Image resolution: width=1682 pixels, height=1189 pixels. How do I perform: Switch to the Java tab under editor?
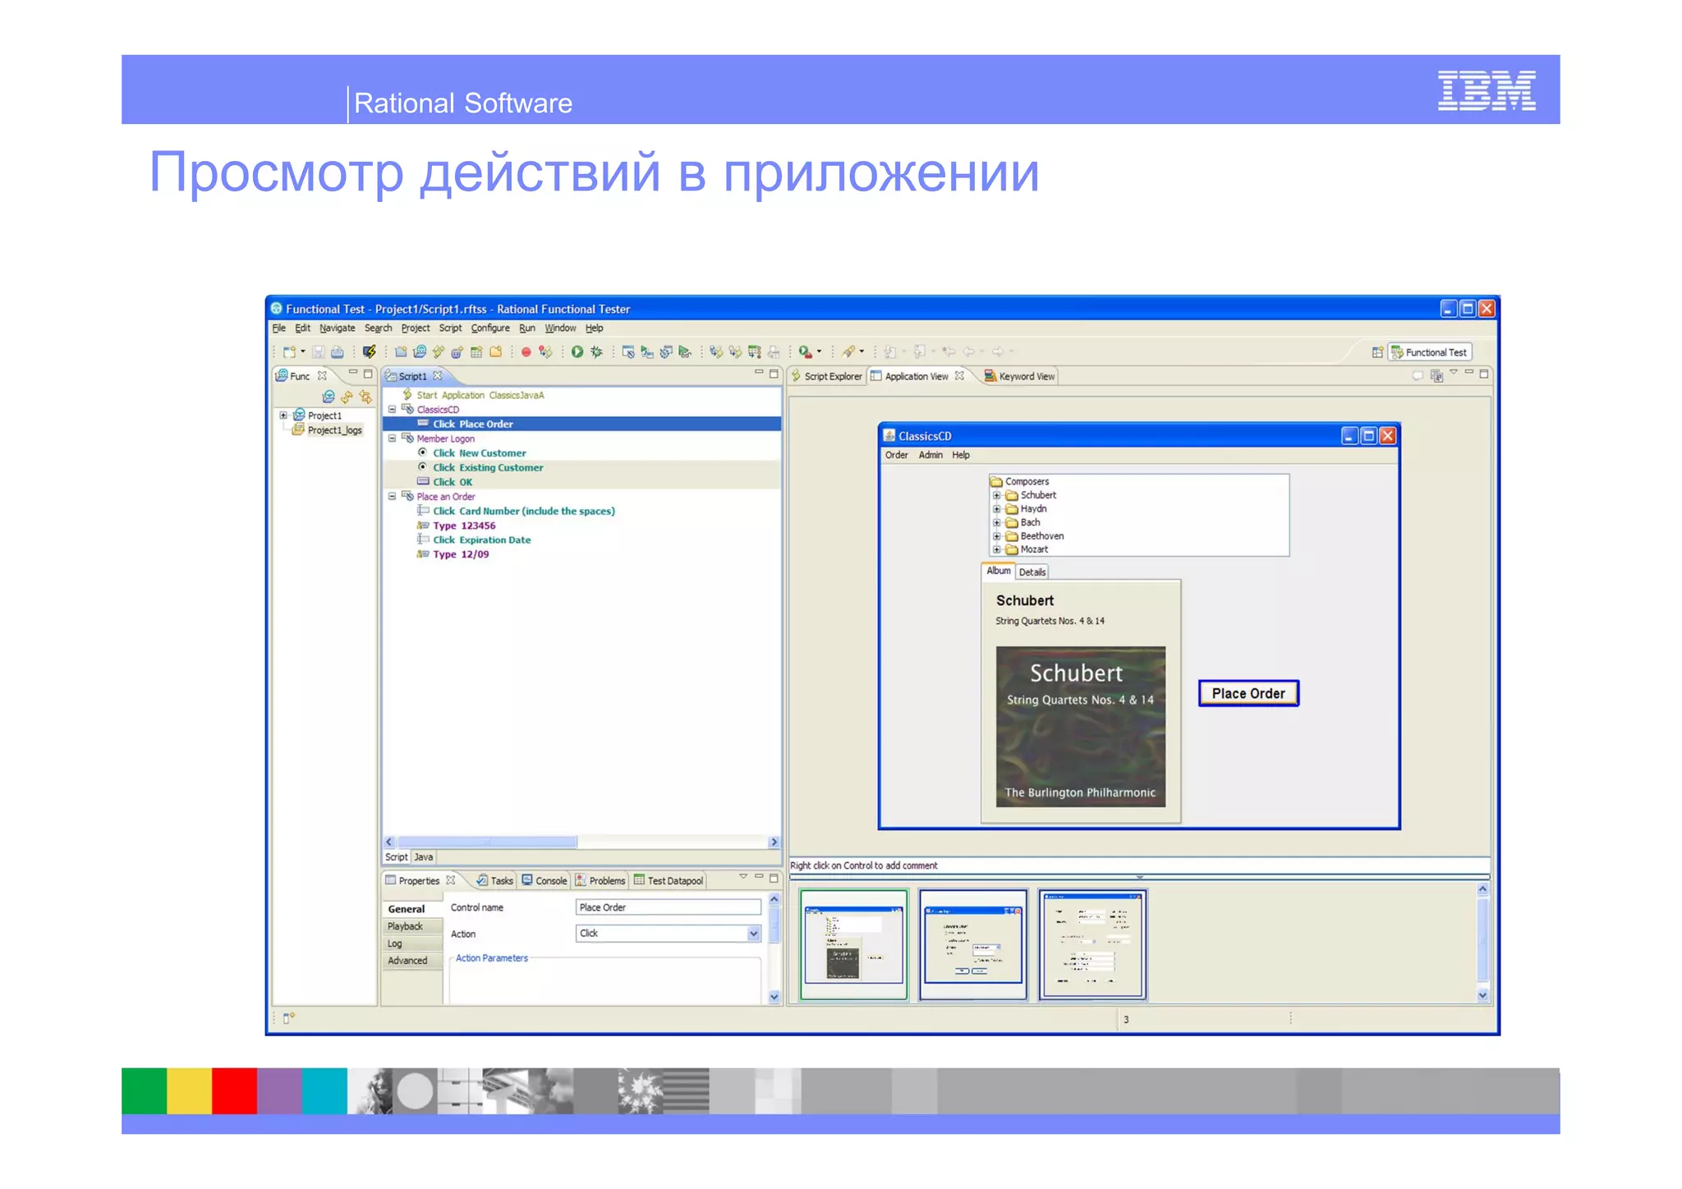point(424,856)
